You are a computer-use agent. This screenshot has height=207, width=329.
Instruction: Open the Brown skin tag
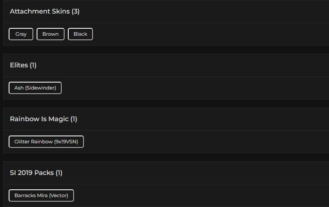[x=51, y=34]
